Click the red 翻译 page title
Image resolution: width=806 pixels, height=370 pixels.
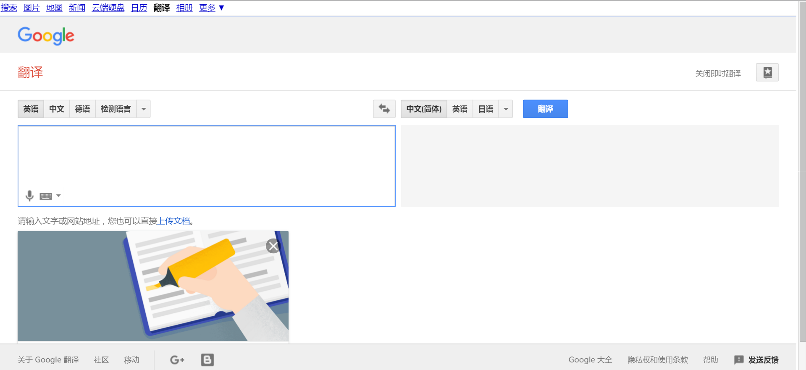tap(30, 72)
